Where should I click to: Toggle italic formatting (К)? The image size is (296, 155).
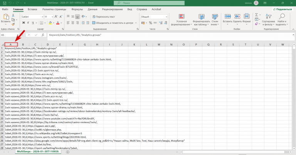click(28, 23)
